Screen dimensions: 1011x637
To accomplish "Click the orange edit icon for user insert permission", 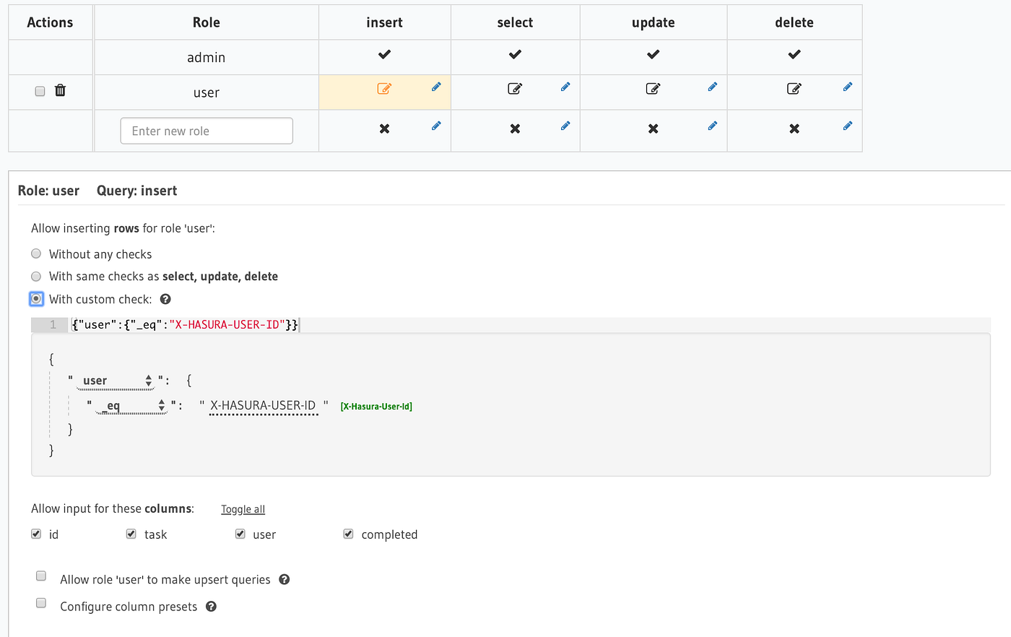I will 383,87.
